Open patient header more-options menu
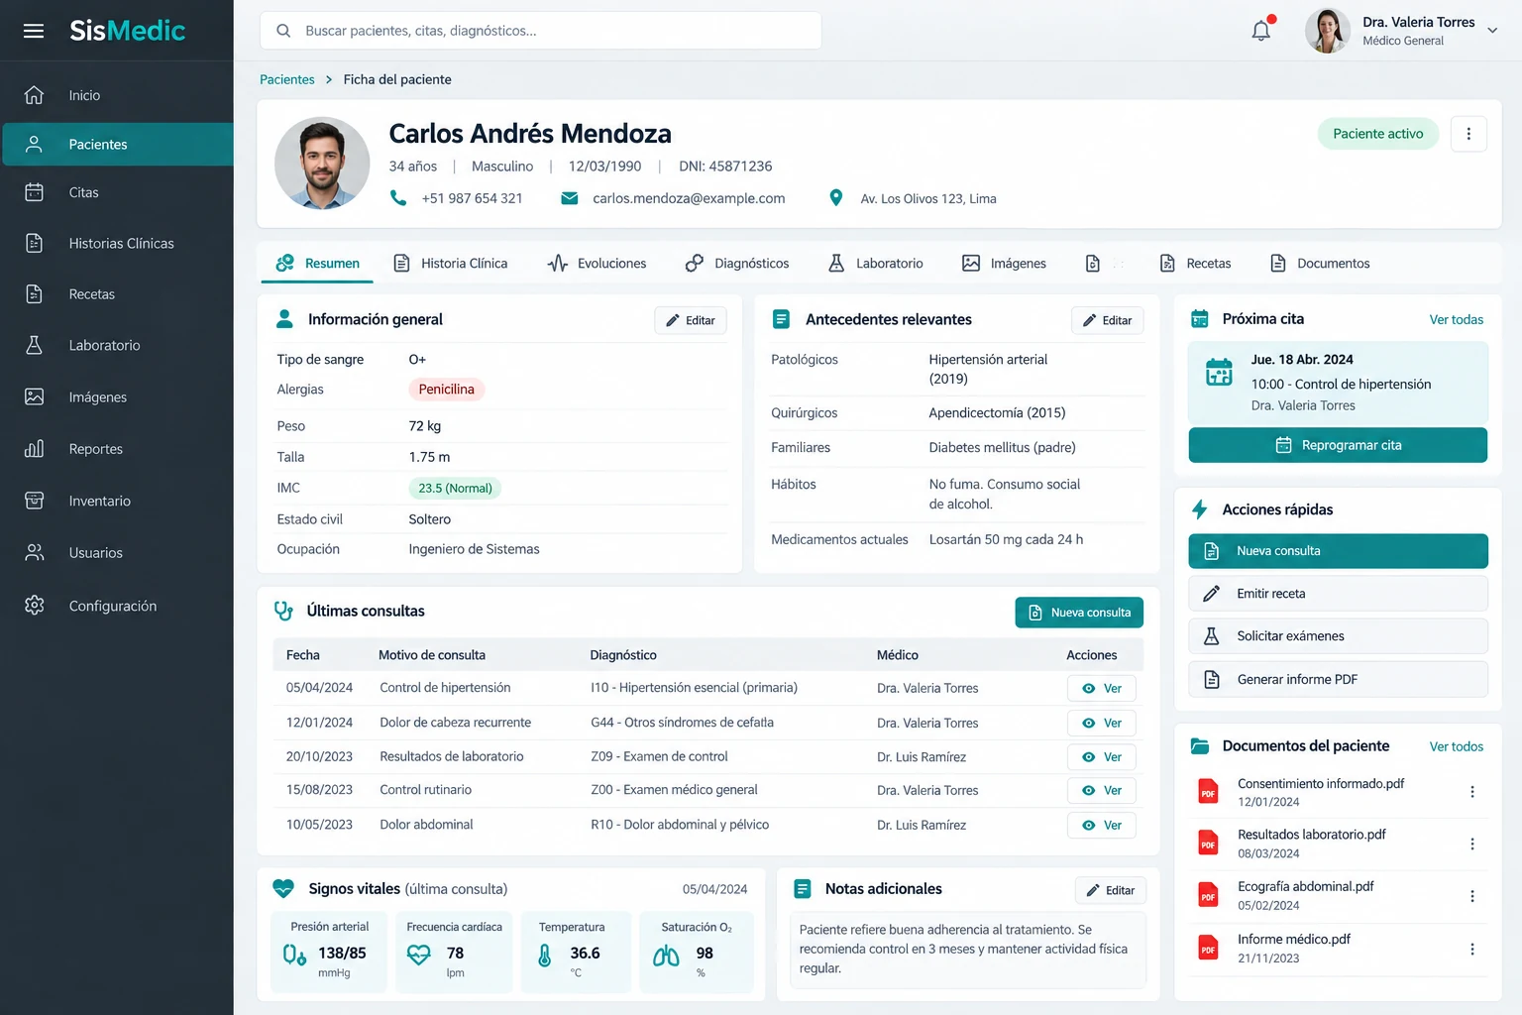This screenshot has width=1522, height=1015. tap(1468, 134)
